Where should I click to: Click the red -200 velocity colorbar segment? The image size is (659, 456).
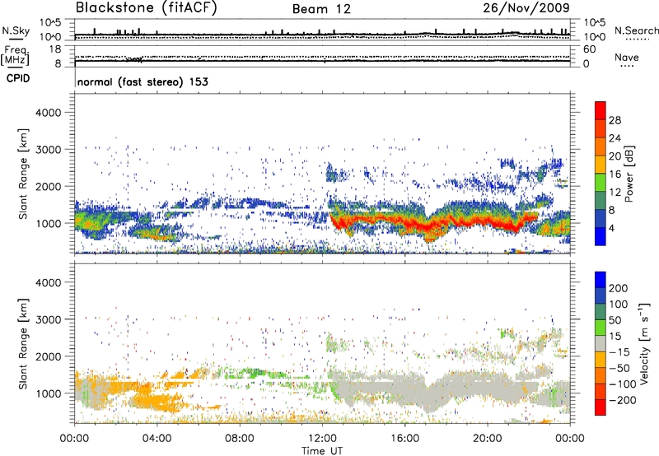[601, 407]
